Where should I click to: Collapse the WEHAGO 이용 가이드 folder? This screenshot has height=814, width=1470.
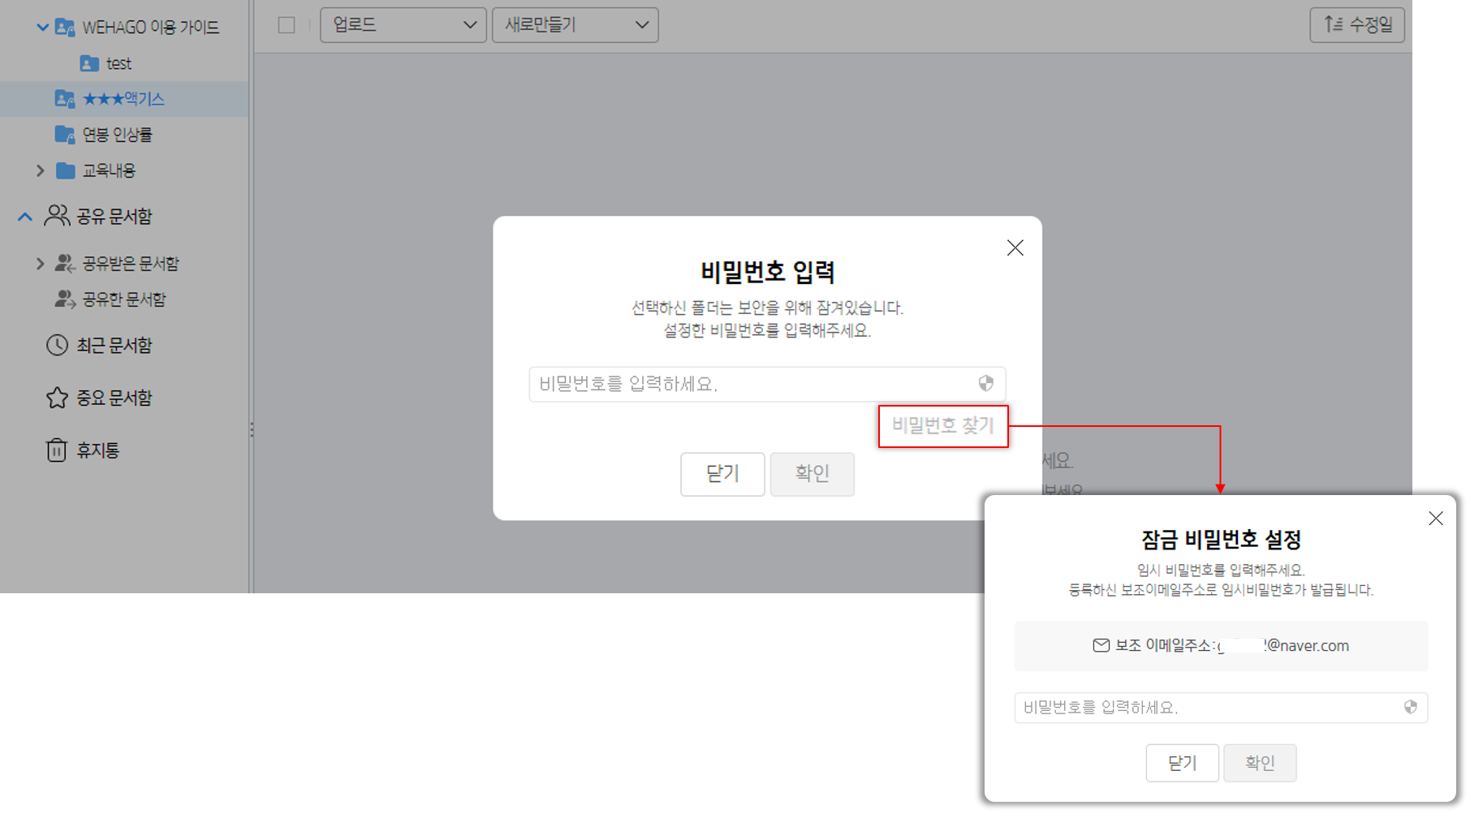click(43, 28)
